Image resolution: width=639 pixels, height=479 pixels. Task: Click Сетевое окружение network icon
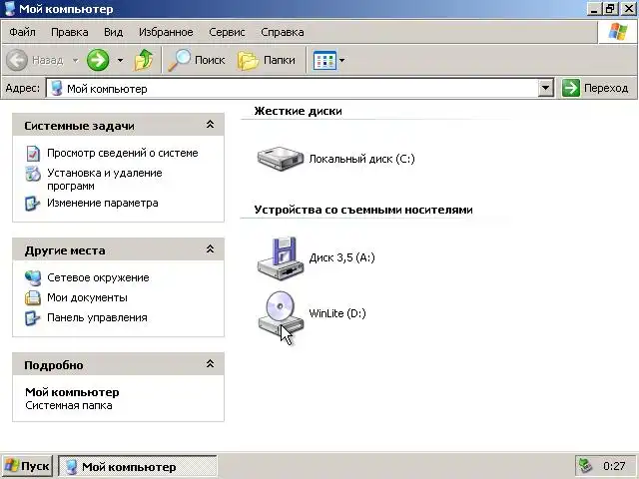point(33,277)
